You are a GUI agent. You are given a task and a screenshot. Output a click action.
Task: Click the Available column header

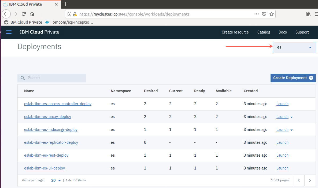(x=224, y=91)
